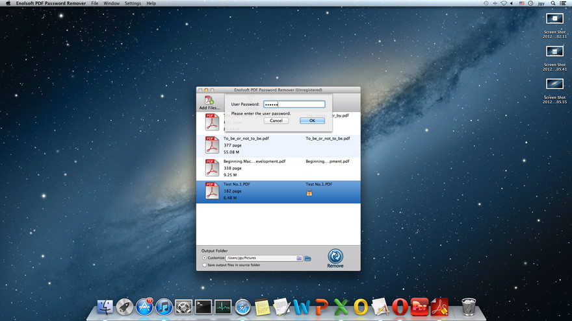The height and width of the screenshot is (321, 572).
Task: Cancel the user password dialog
Action: [276, 121]
